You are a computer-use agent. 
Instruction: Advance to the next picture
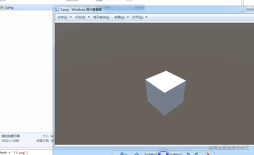176,153
